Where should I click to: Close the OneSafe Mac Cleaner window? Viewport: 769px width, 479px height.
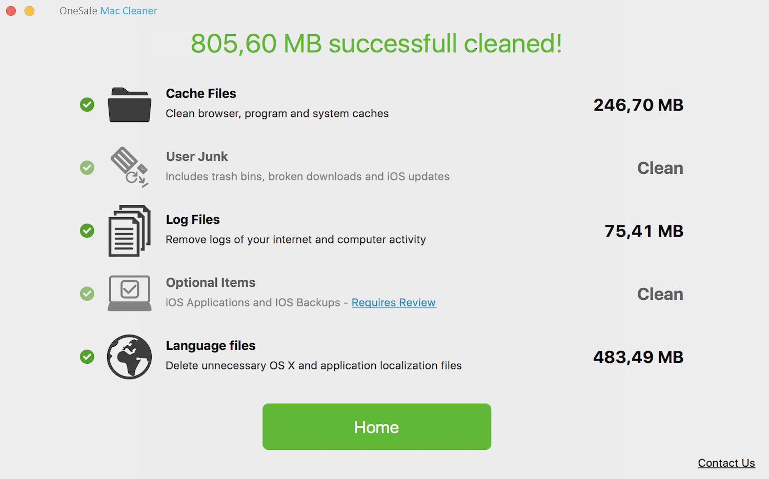pyautogui.click(x=11, y=11)
